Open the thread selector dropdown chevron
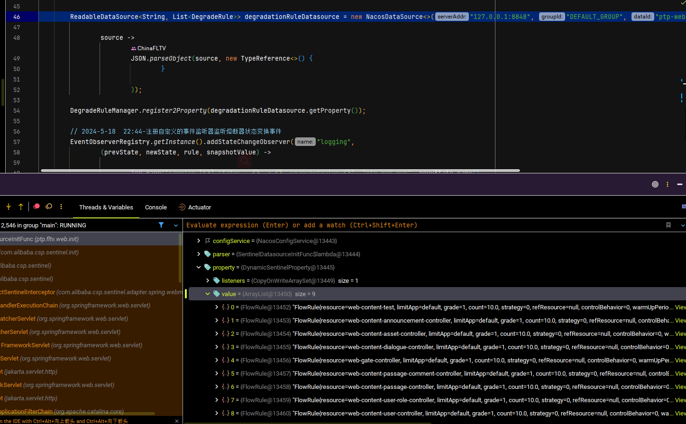This screenshot has width=686, height=424. 176,226
